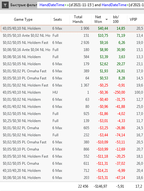Click the Total Hands column header
The image size is (144, 191).
click(78, 19)
